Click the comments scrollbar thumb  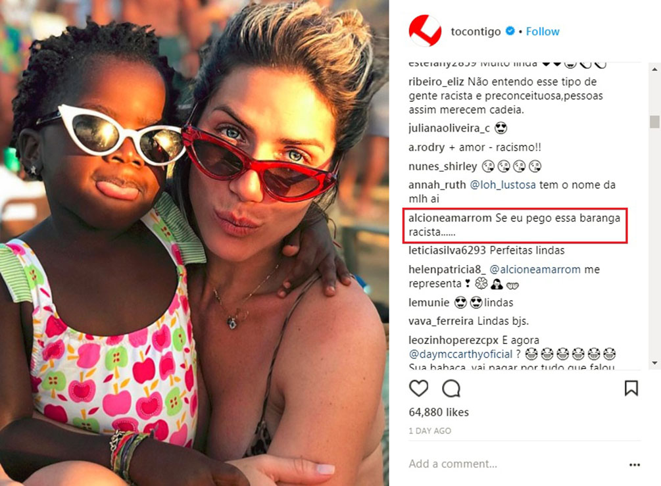[654, 122]
